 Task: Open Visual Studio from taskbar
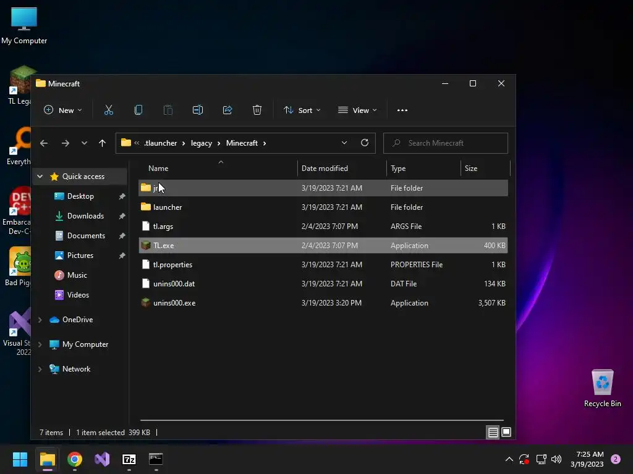pyautogui.click(x=102, y=459)
